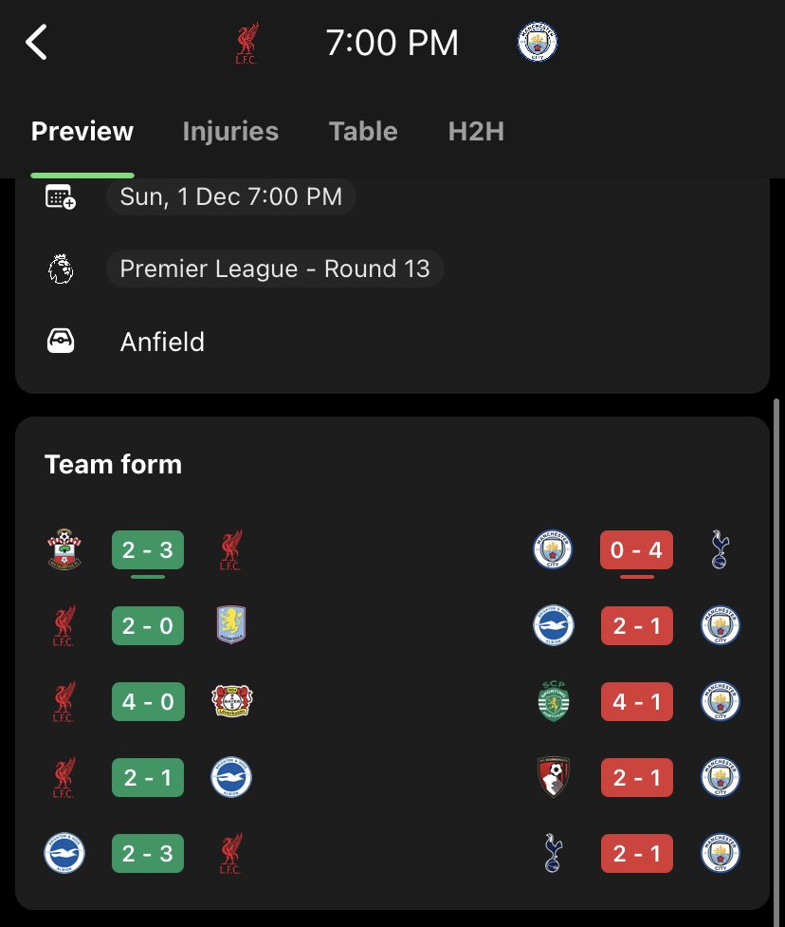This screenshot has width=785, height=927.
Task: Go back using the header arrow
Action: click(36, 42)
